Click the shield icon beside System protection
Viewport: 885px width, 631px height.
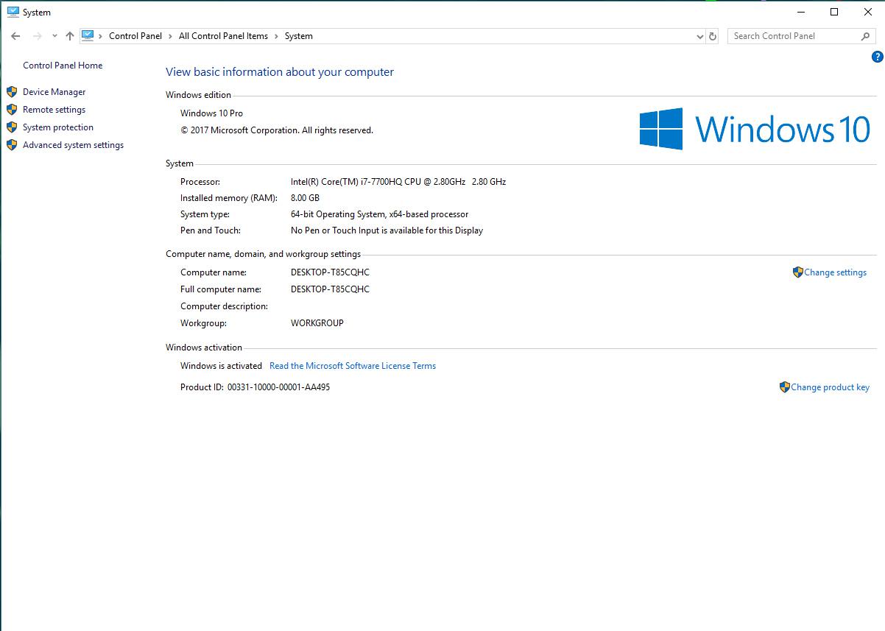pos(11,127)
